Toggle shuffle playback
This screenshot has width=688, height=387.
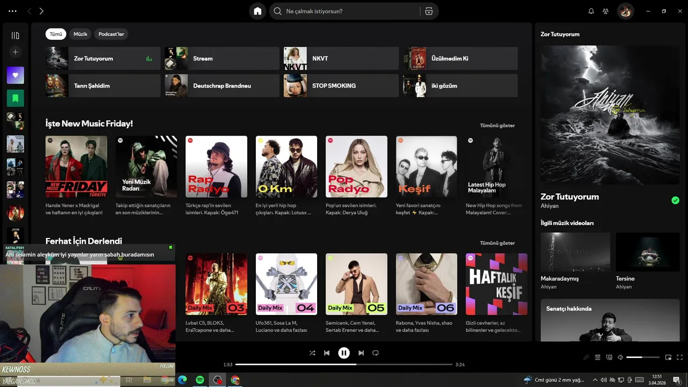(312, 353)
